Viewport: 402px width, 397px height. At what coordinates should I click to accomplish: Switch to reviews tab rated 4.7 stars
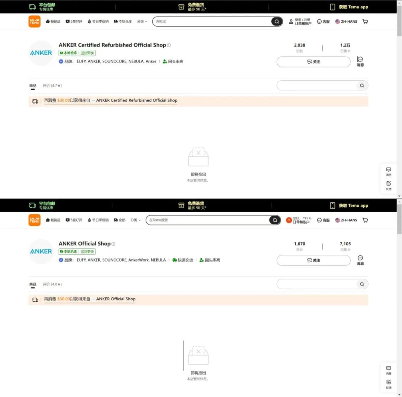(52, 86)
